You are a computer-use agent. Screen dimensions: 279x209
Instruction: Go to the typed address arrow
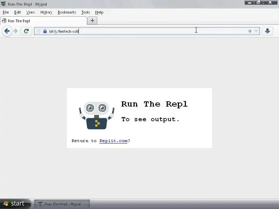[249, 31]
